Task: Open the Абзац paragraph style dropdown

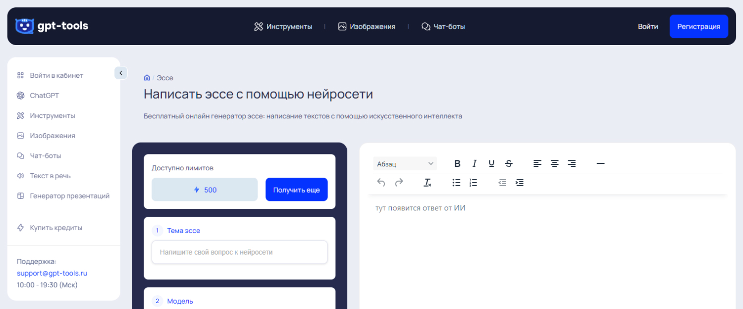Action: [405, 163]
